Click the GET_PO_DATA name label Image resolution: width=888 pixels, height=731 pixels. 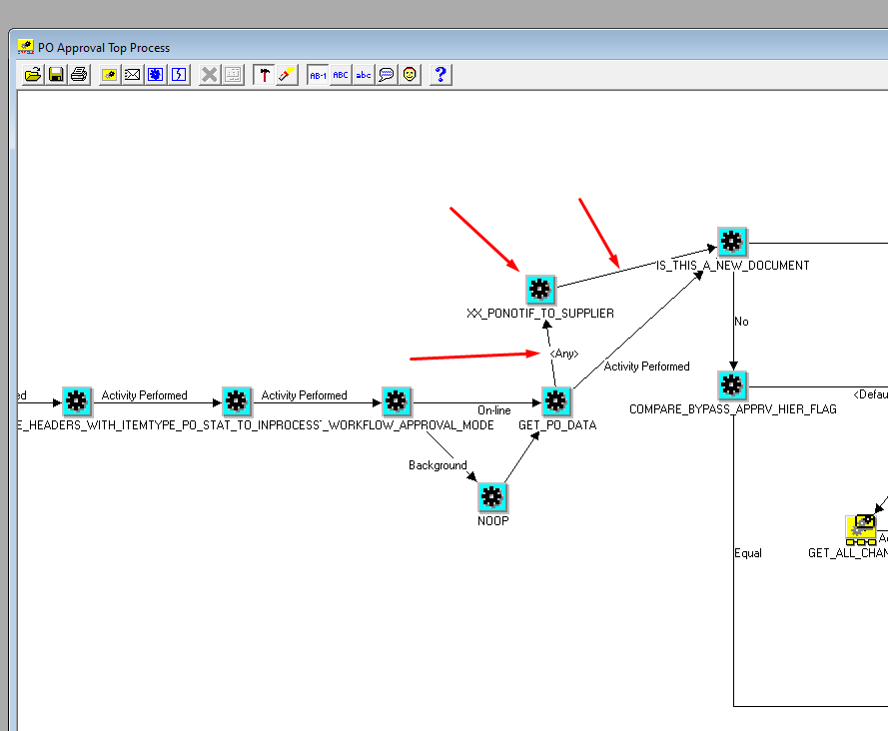(x=557, y=424)
